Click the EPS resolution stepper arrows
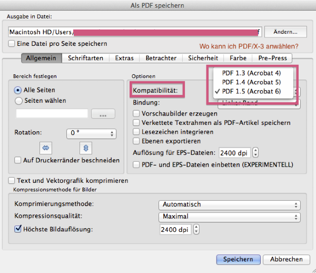Viewport: 316px width, 273px height. point(256,153)
